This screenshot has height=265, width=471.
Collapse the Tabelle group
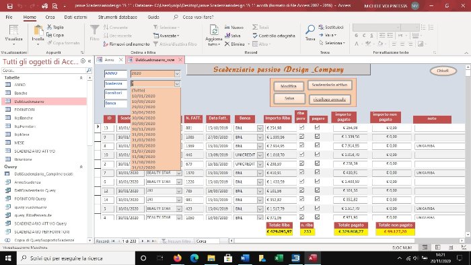tap(81, 78)
